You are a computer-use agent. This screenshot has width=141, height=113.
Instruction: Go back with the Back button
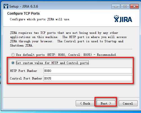coord(85,103)
